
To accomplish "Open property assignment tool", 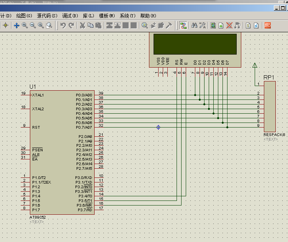I will click(x=203, y=25).
